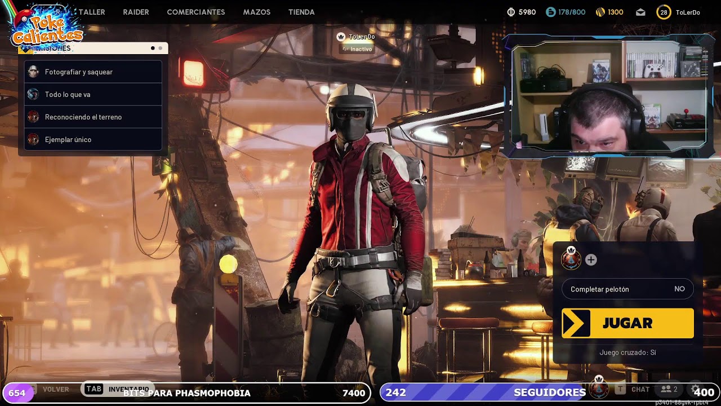Click the SEGUIDORES followers goal bar

point(549,392)
